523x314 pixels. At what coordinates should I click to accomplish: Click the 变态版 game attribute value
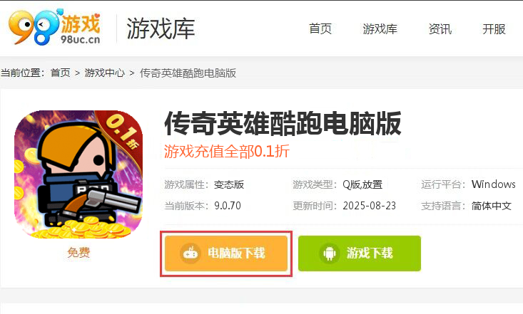coord(229,184)
